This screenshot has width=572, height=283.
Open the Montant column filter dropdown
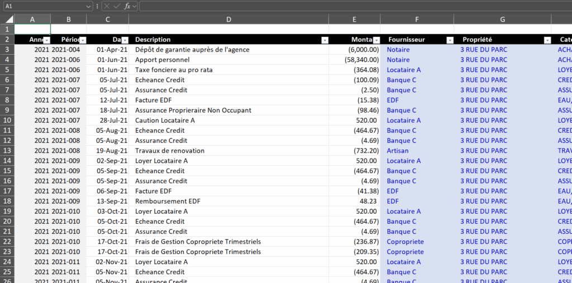(x=376, y=40)
